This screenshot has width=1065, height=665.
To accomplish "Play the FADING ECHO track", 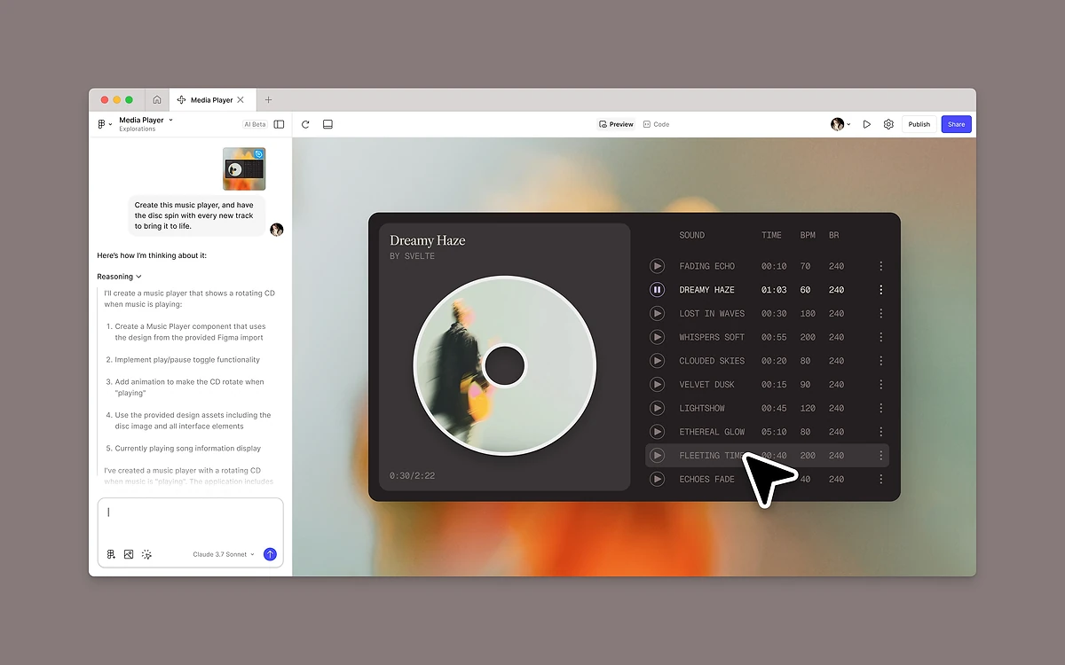I will click(657, 266).
